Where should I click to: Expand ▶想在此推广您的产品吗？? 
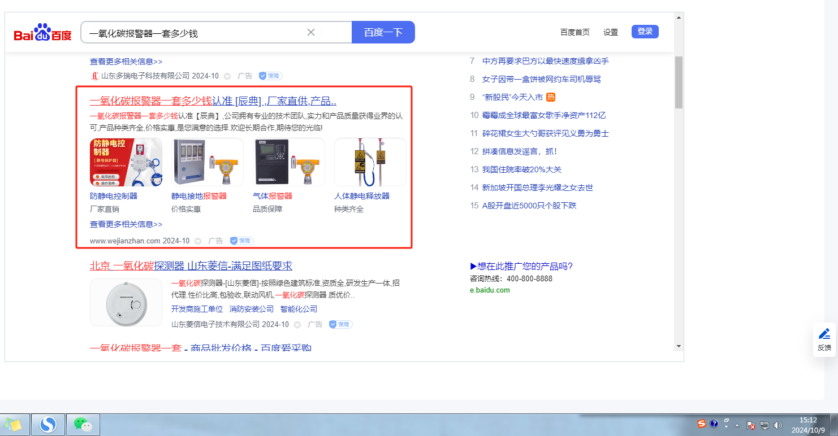[x=521, y=267]
